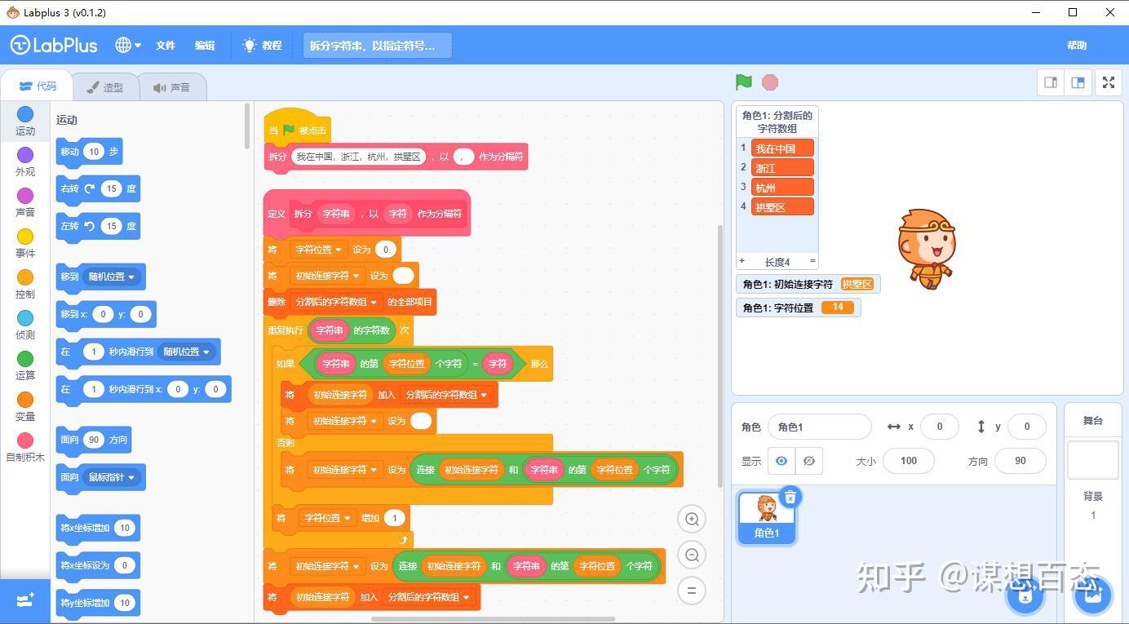The image size is (1129, 624).
Task: Switch to the 造型 (Costumes) tab
Action: [106, 85]
